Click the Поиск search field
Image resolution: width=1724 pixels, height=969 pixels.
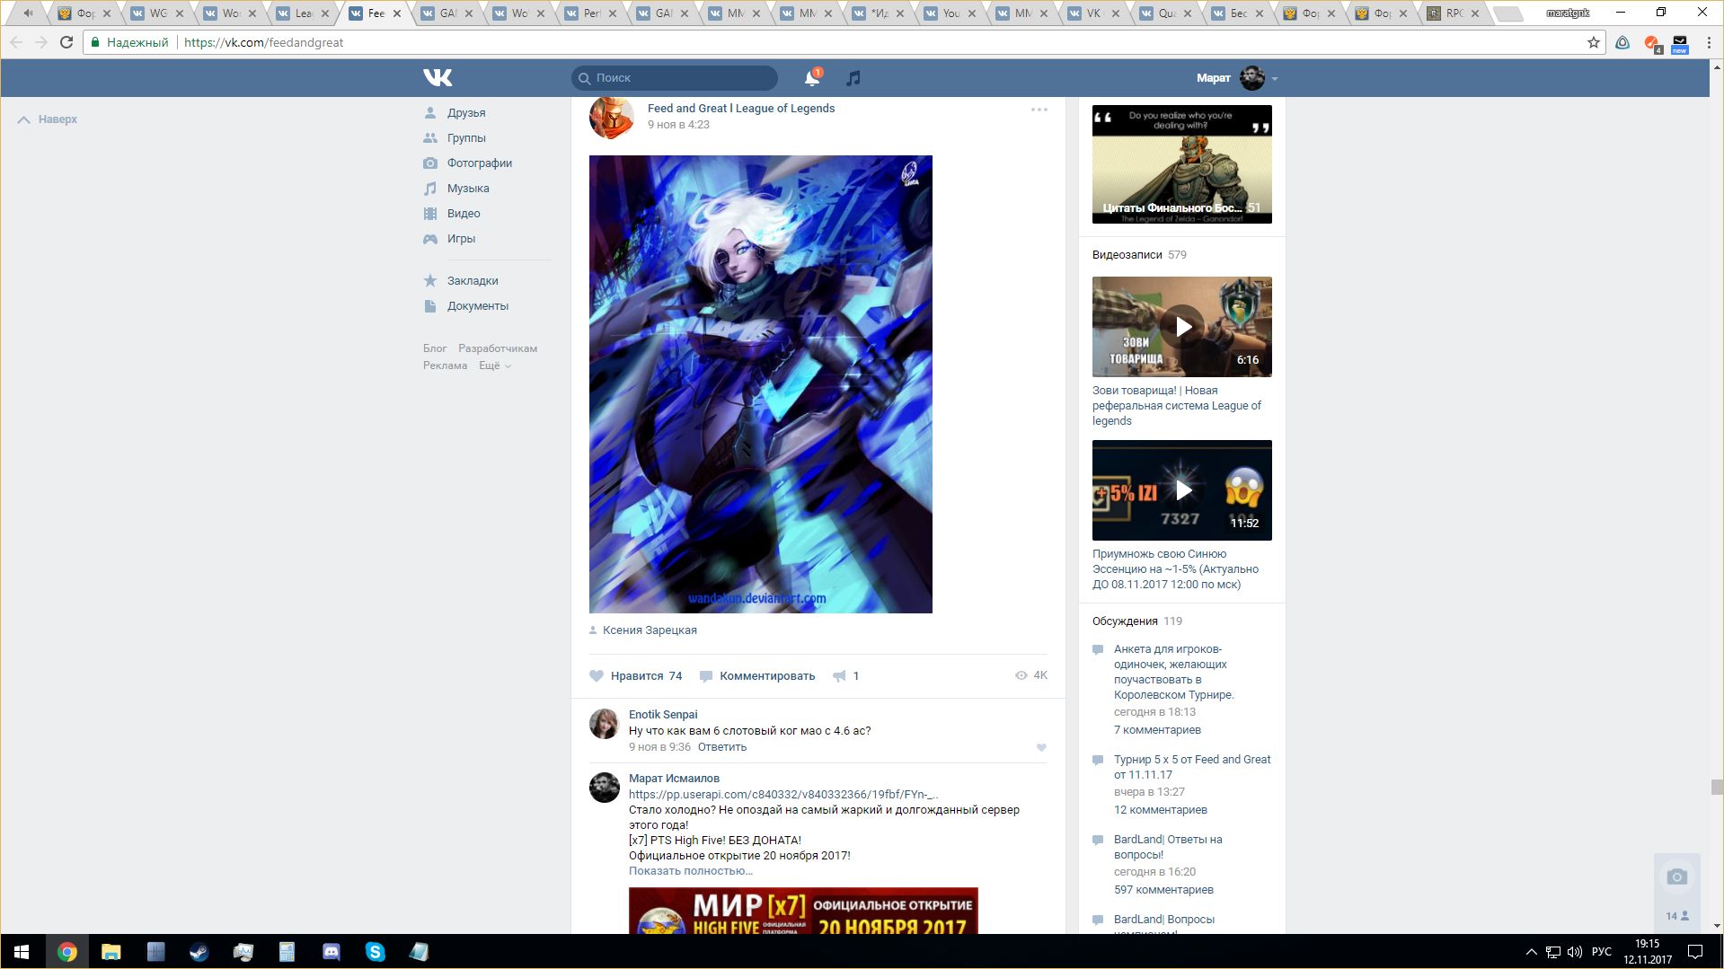(x=675, y=78)
